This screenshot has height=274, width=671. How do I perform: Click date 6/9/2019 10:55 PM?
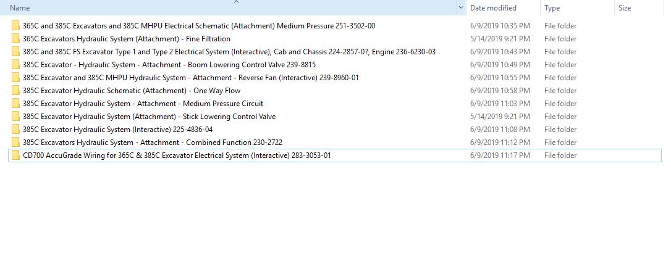point(500,77)
